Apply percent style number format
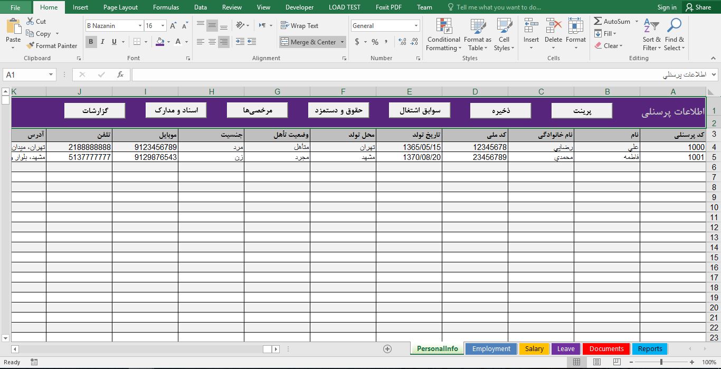This screenshot has height=369, width=721. [375, 42]
